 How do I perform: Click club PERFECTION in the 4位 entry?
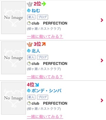[x=49, y=103]
